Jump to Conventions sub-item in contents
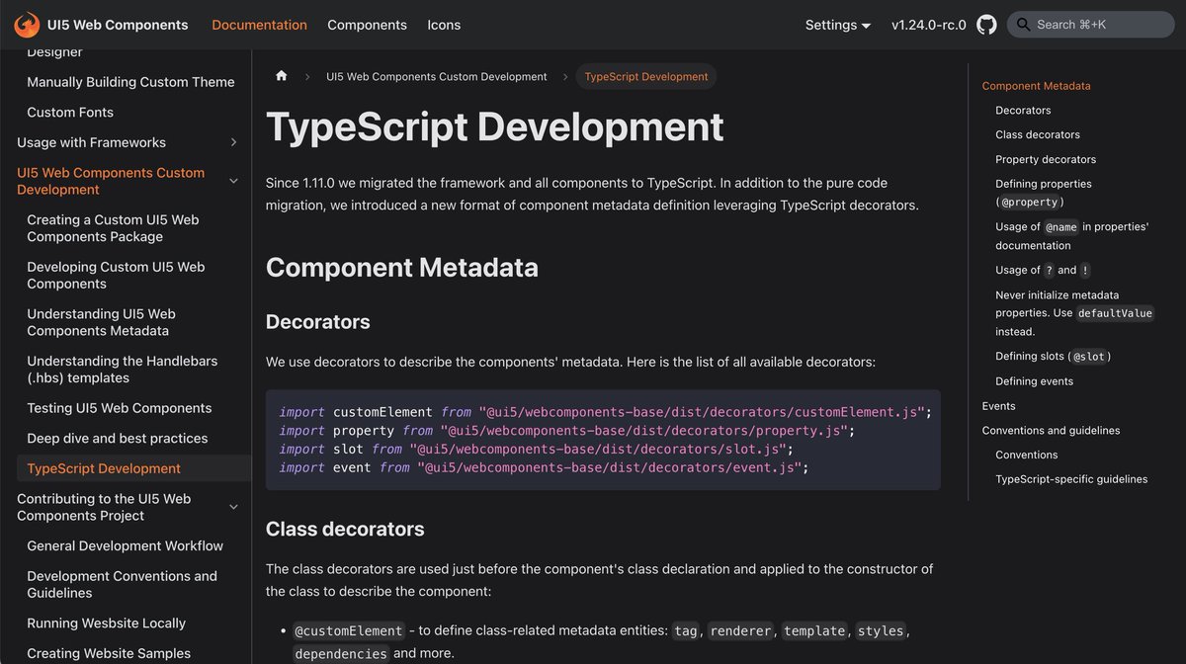 point(1026,455)
